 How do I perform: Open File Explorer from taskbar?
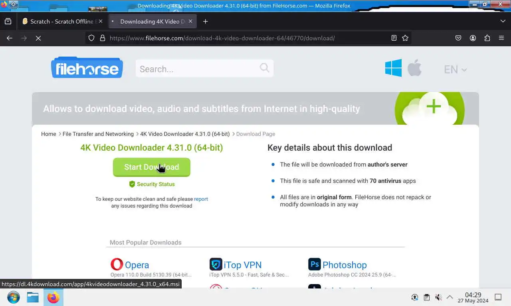(x=33, y=297)
